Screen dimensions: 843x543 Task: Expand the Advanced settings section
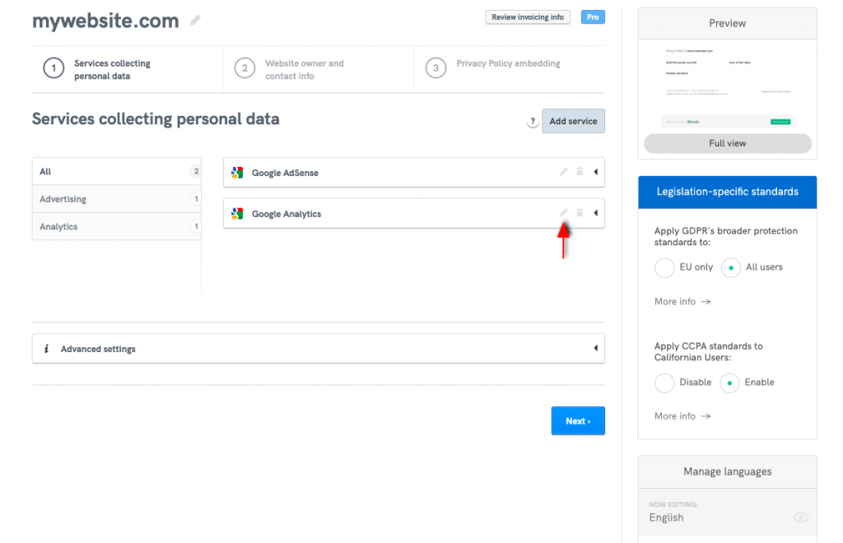click(x=595, y=349)
